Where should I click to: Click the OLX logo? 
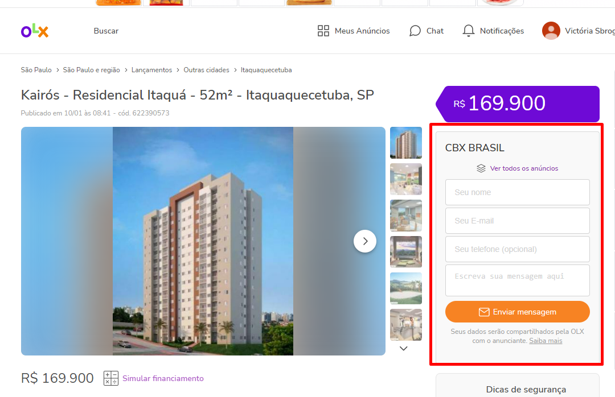(x=35, y=31)
